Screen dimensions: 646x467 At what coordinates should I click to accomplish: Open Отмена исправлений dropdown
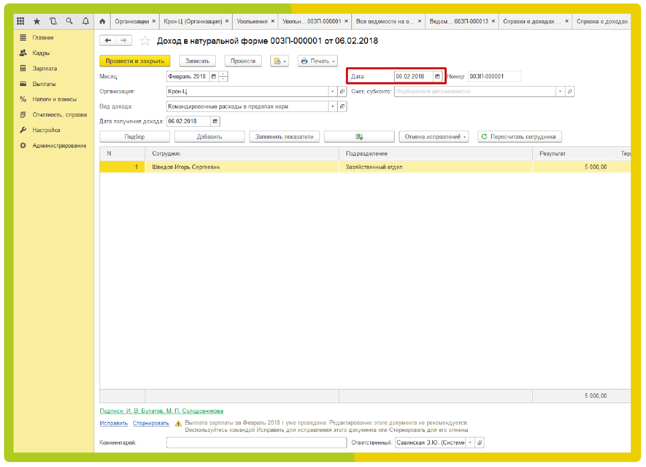pyautogui.click(x=434, y=137)
